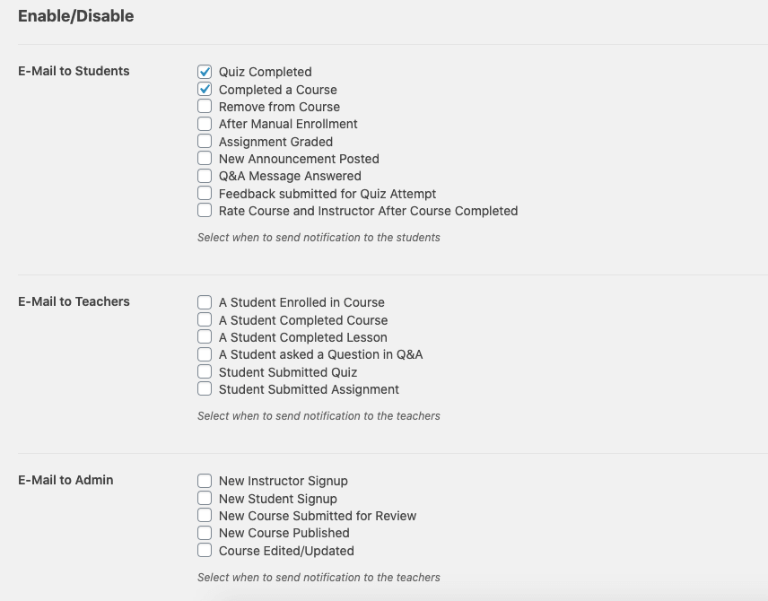
Task: Uncheck the Quiz Completed checkbox
Action: (205, 72)
